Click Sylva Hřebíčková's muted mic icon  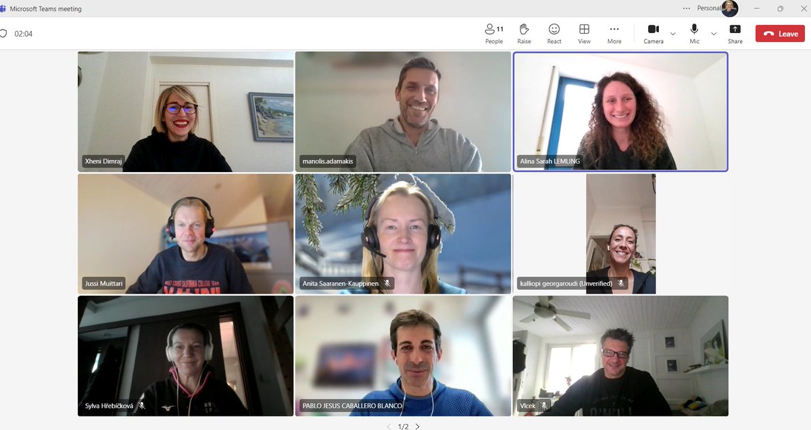pyautogui.click(x=142, y=406)
